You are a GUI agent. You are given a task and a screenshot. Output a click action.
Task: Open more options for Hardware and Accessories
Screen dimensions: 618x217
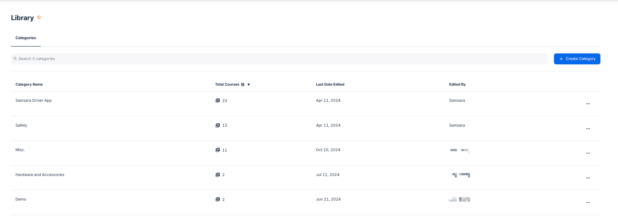[x=588, y=178]
